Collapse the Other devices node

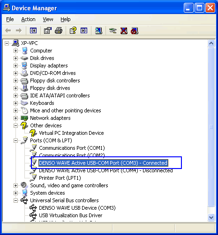pyautogui.click(x=15, y=125)
